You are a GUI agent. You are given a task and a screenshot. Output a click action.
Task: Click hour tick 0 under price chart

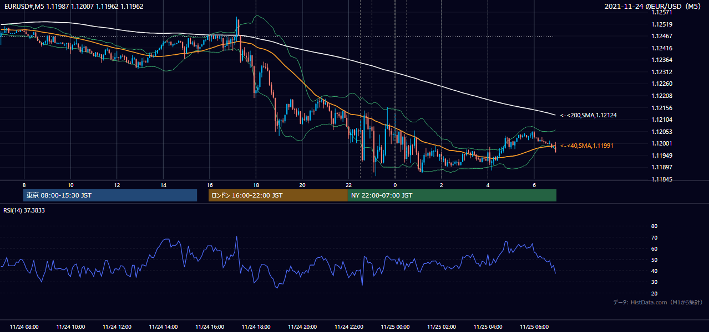(x=395, y=185)
